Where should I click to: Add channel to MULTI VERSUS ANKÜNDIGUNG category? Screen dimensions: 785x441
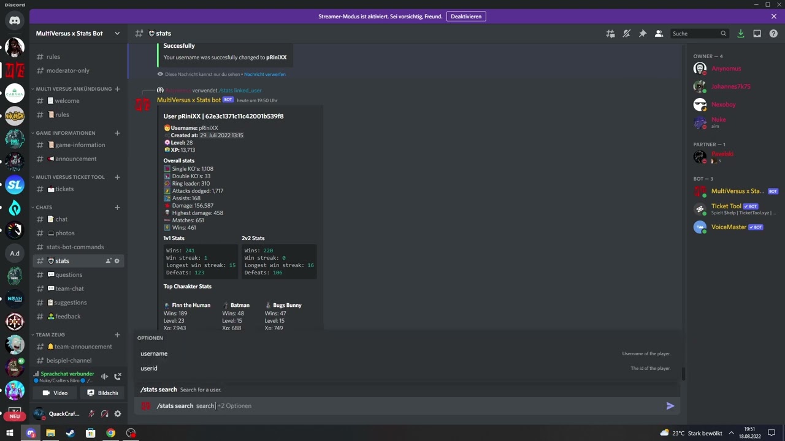click(117, 89)
